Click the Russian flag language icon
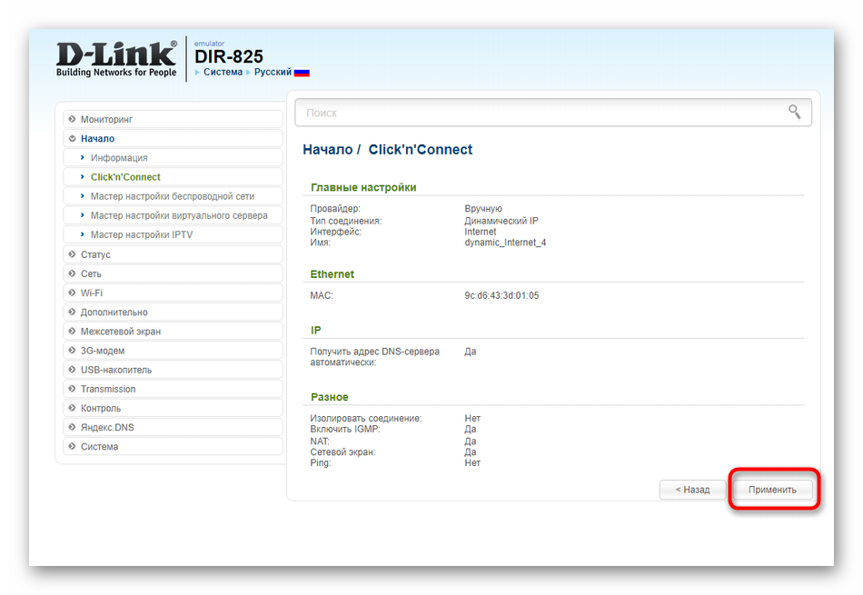863x595 pixels. coord(302,73)
